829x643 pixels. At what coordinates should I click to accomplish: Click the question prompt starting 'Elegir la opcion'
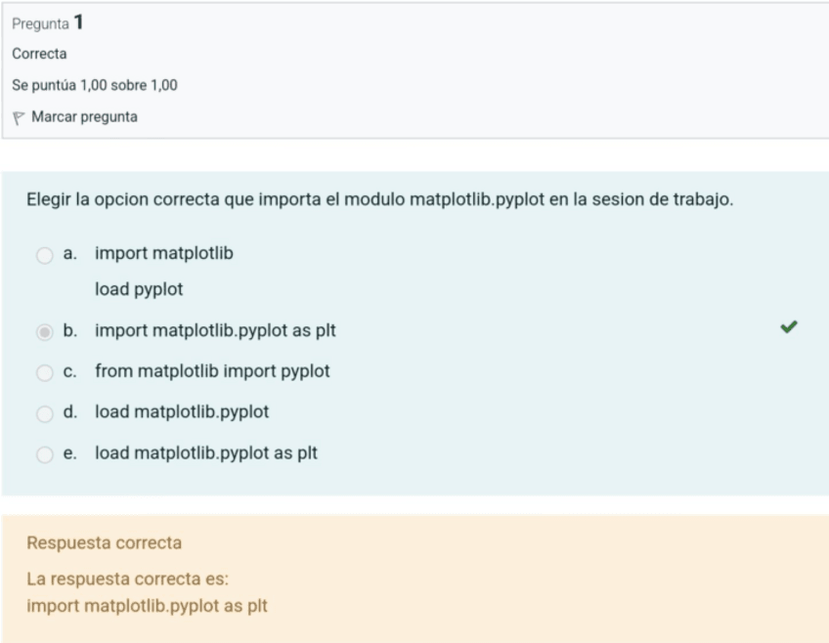[379, 200]
